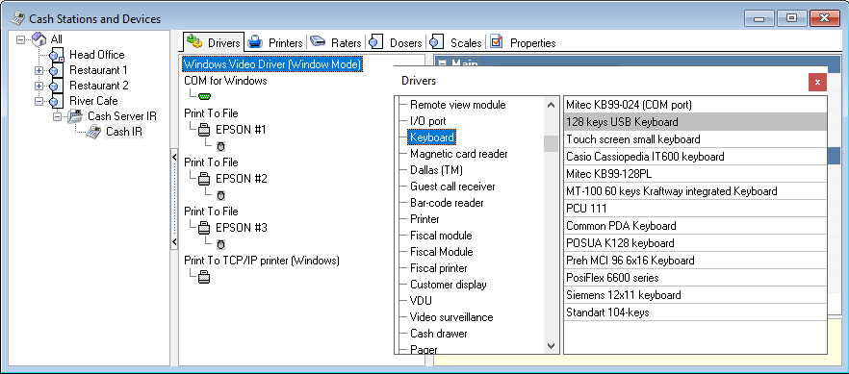Click the Restaurant 1 node icon
The height and width of the screenshot is (374, 849).
click(x=57, y=70)
